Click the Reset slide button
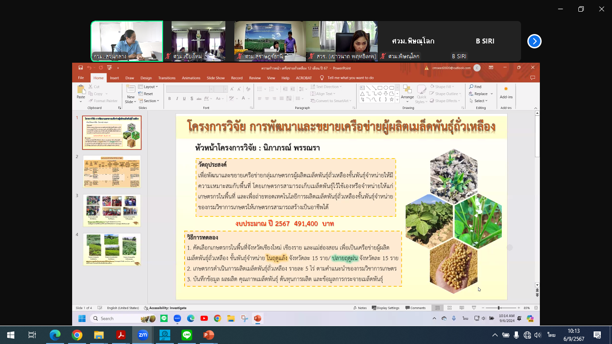 click(146, 94)
